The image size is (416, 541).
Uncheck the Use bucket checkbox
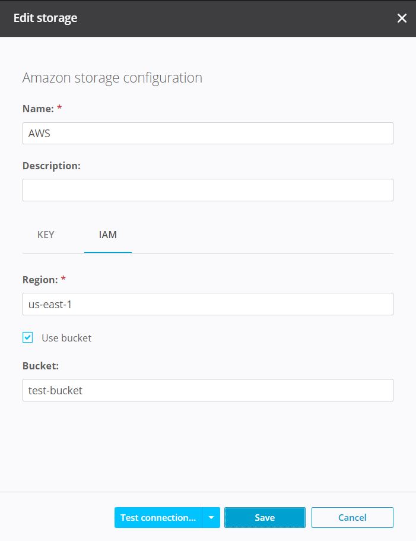[28, 337]
